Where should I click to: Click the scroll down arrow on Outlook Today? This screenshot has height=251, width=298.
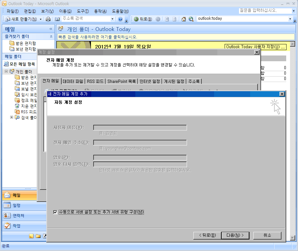293,238
